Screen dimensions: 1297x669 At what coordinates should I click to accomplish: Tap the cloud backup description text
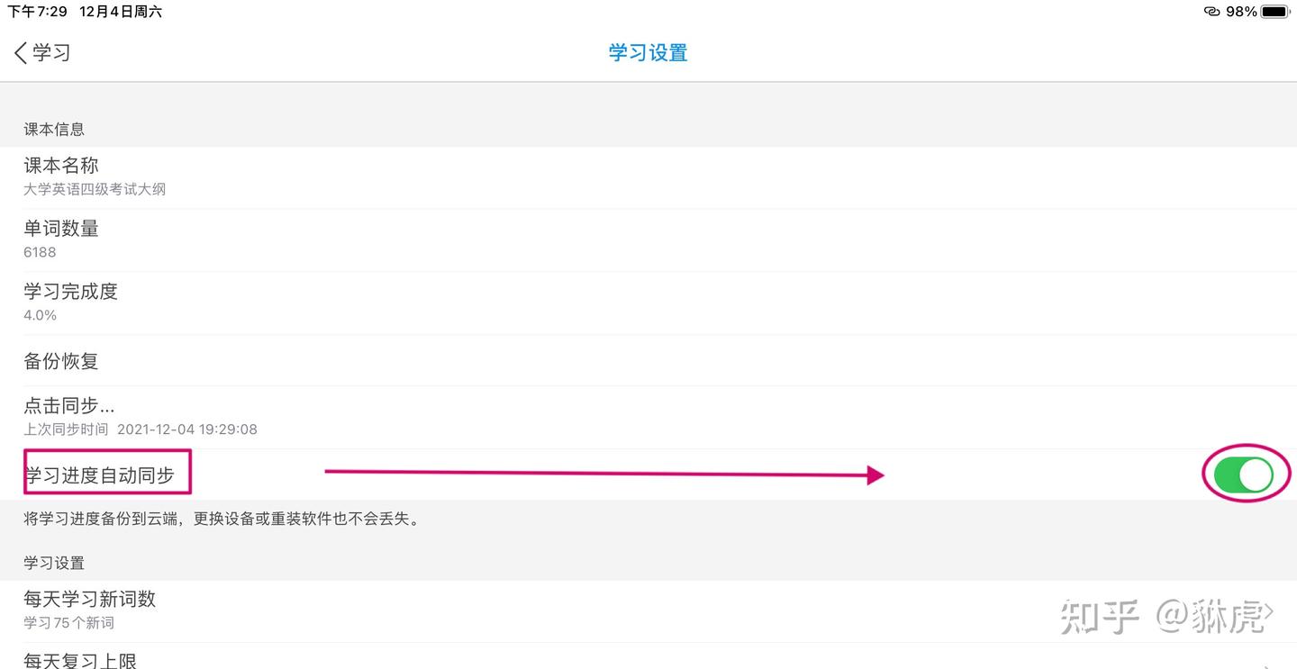coord(222,519)
